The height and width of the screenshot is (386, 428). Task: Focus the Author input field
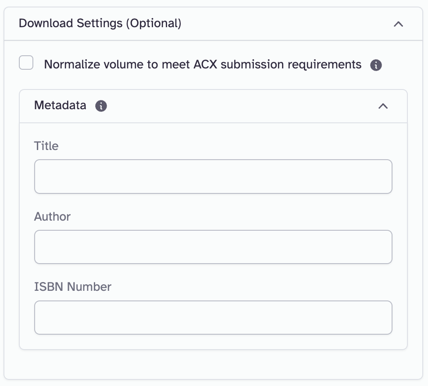coord(213,247)
